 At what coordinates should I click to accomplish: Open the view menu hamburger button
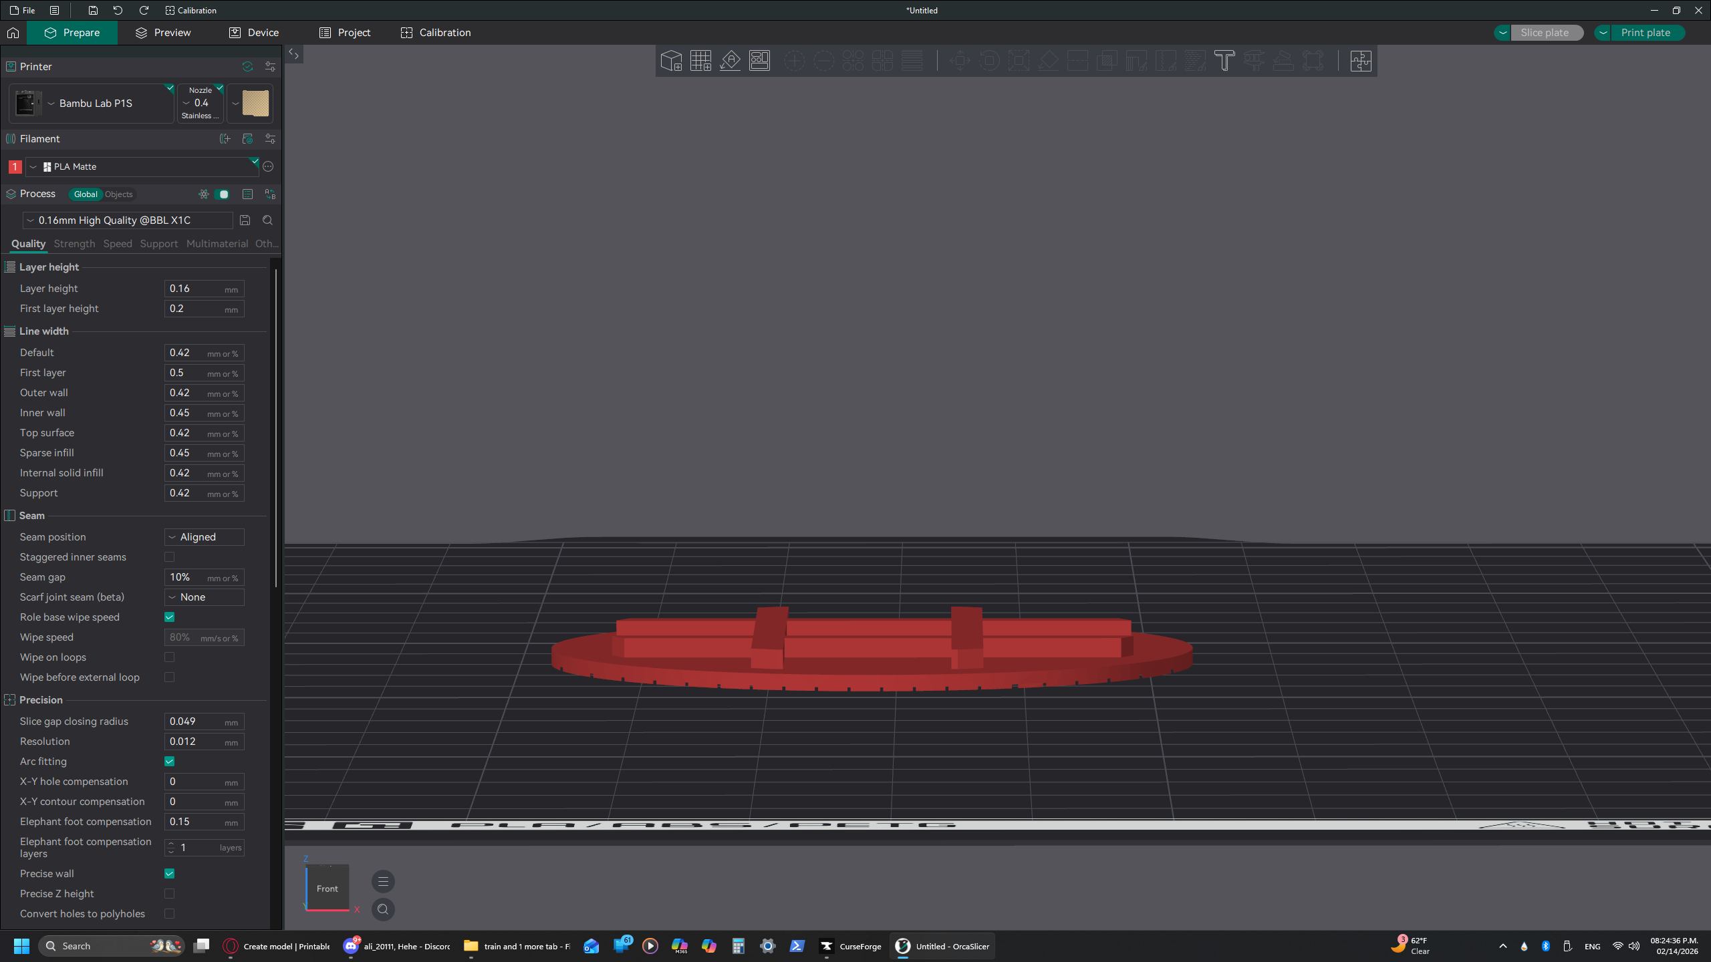pos(383,882)
